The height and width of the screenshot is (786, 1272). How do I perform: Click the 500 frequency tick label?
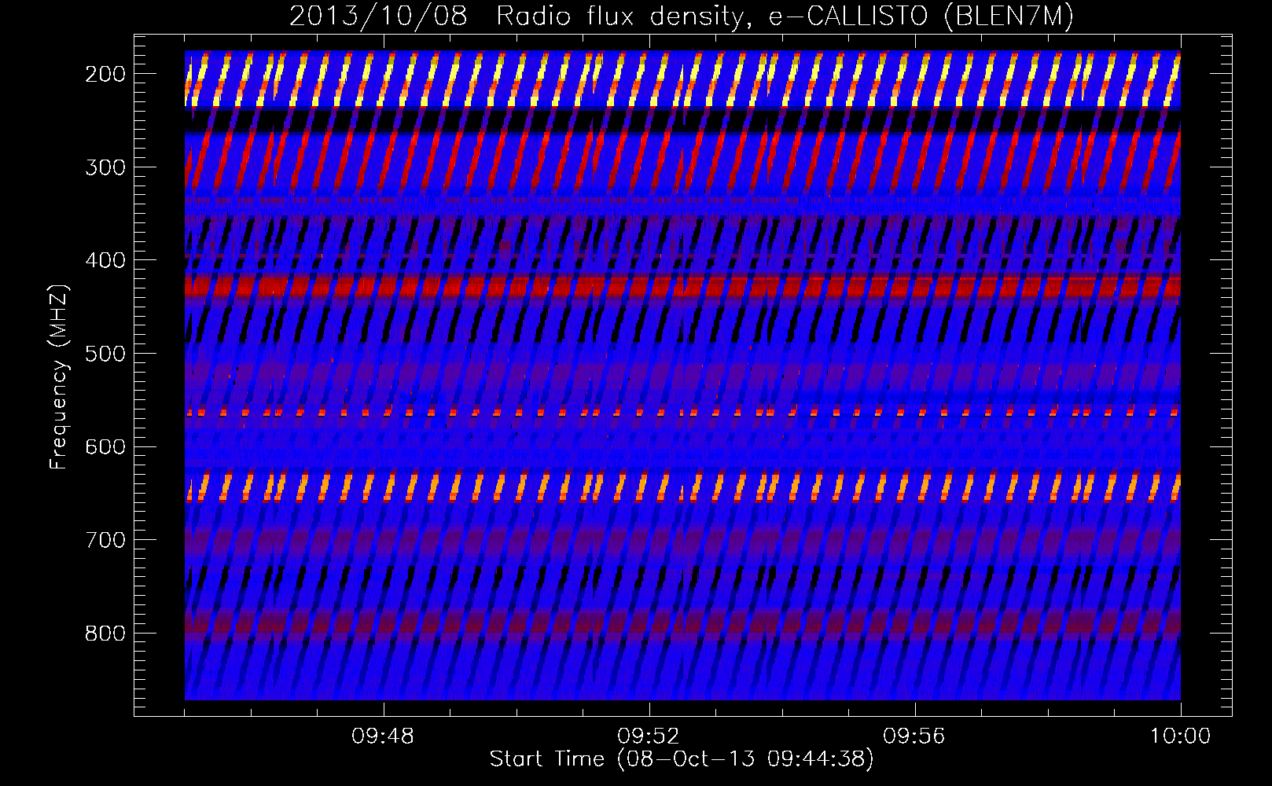[x=105, y=354]
